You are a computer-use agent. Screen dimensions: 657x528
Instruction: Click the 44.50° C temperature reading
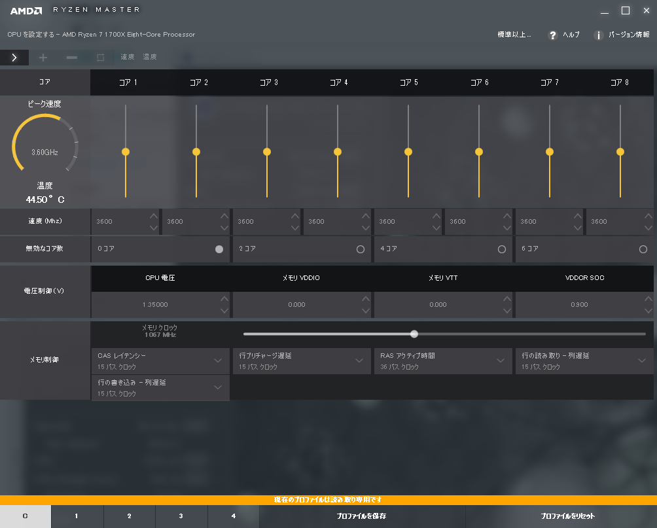point(45,200)
